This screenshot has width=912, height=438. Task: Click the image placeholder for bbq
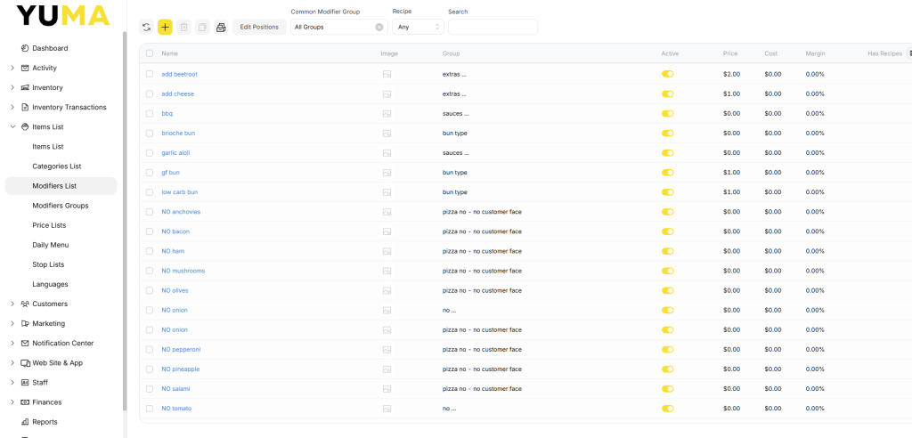click(387, 113)
